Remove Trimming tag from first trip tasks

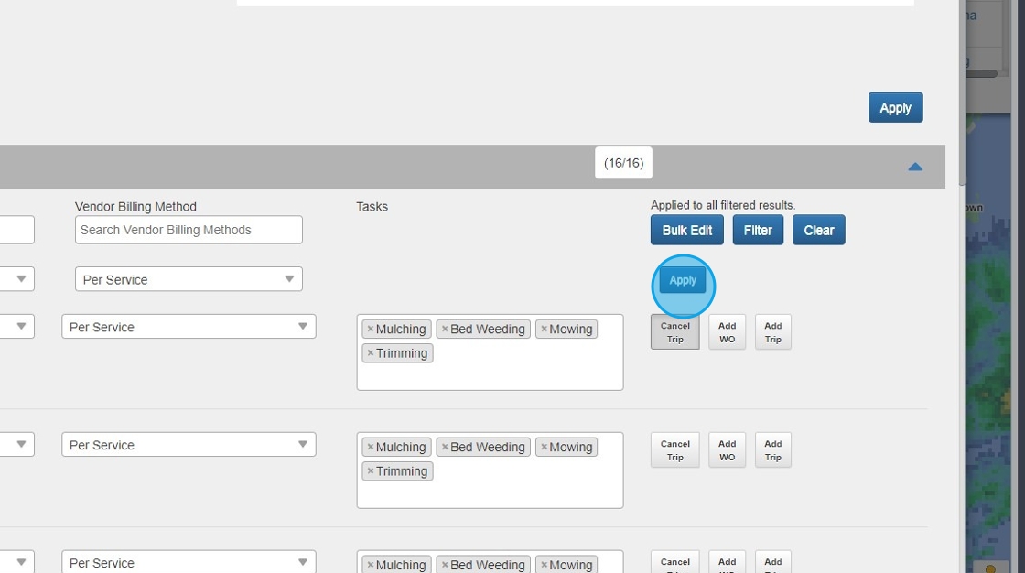click(370, 352)
